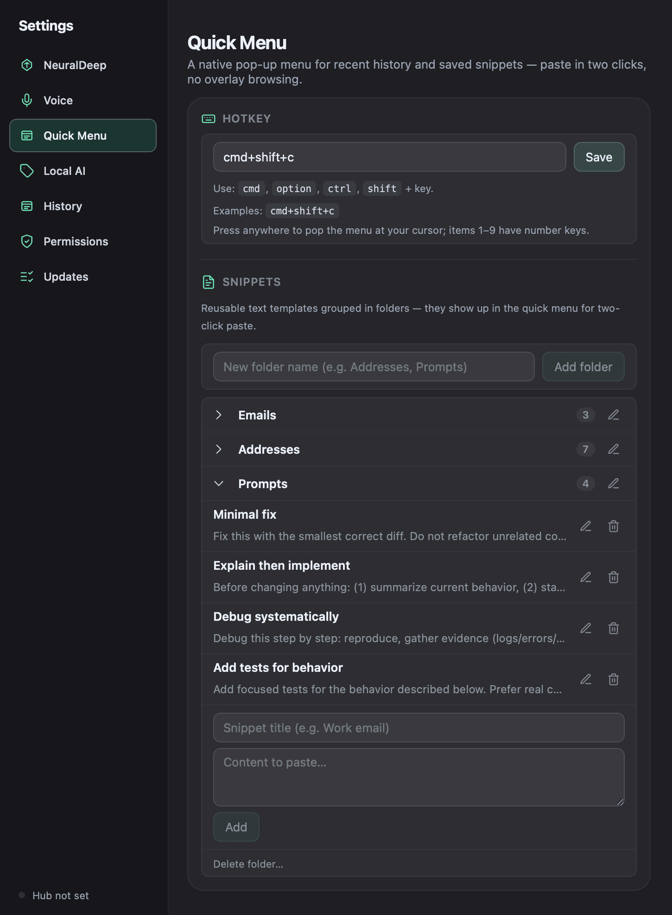Viewport: 672px width, 915px height.
Task: Rename Emails folder with pencil icon
Action: pyautogui.click(x=614, y=415)
